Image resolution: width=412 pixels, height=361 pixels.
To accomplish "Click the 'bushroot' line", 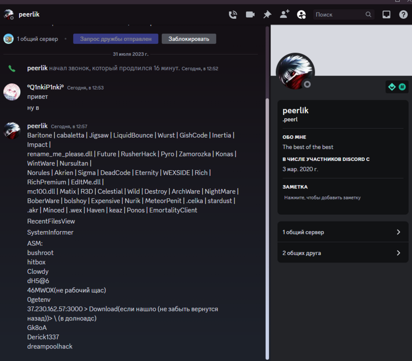I will click(x=40, y=253).
